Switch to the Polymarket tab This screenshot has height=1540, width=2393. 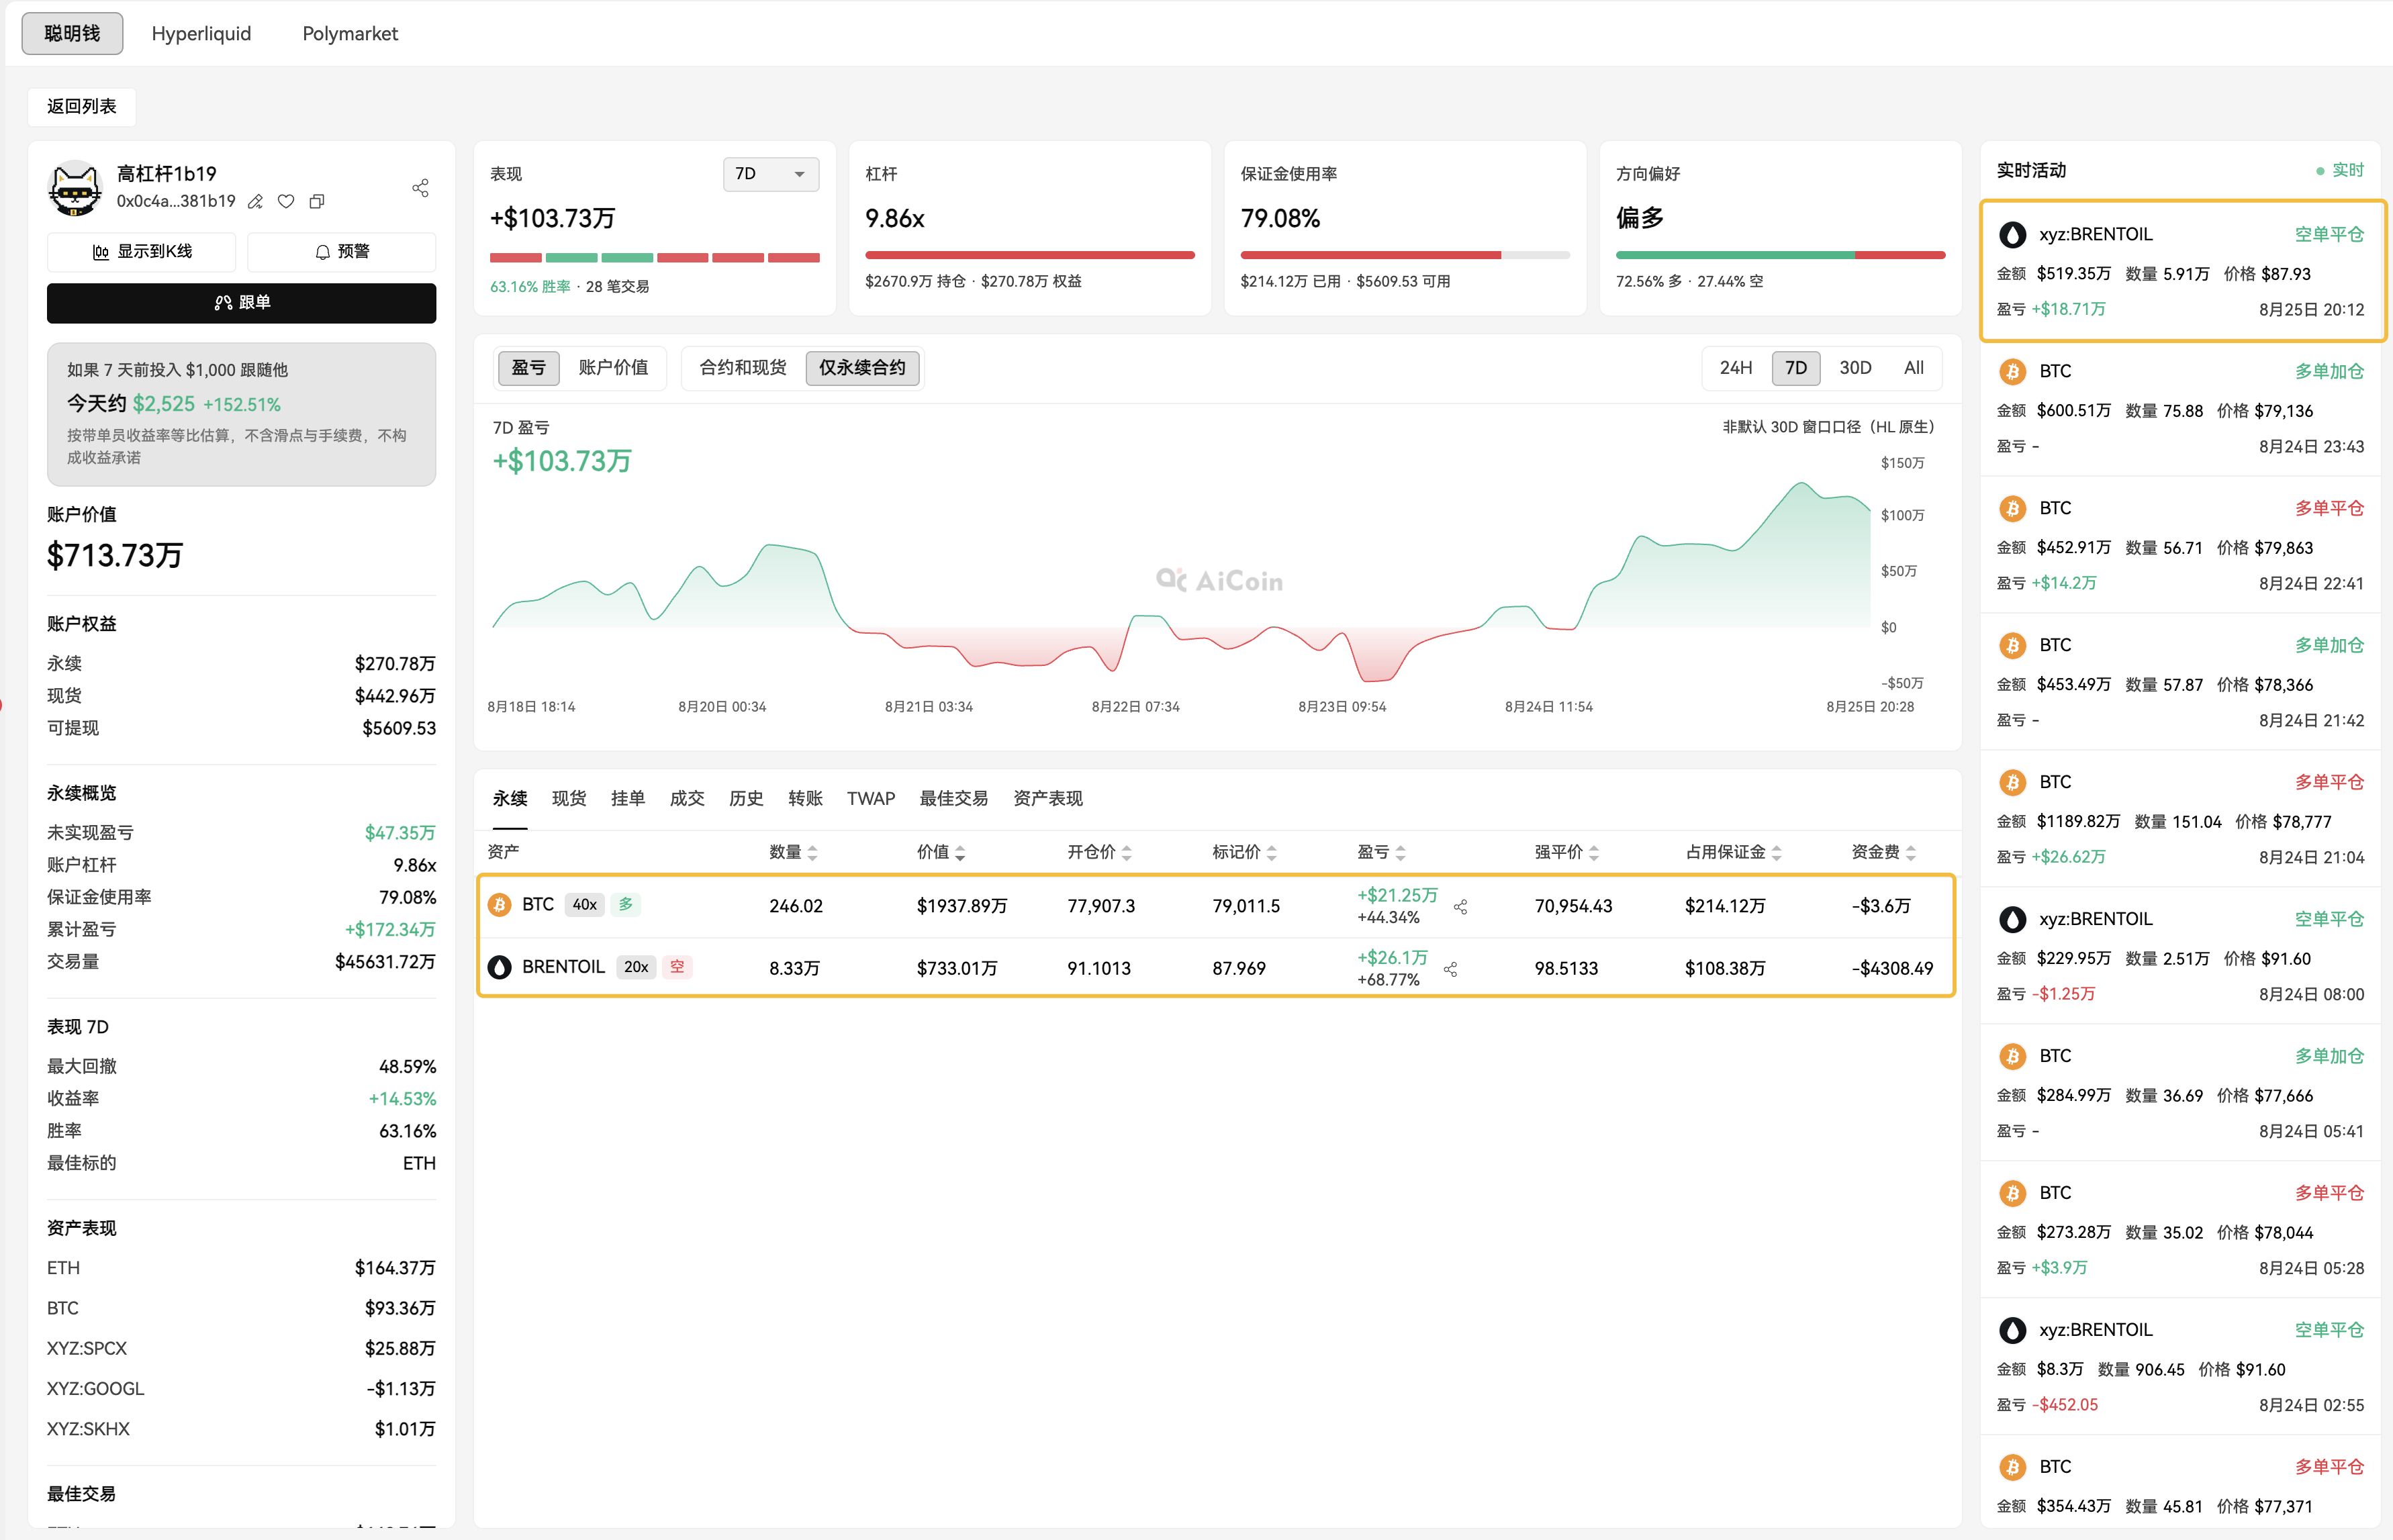[x=350, y=34]
